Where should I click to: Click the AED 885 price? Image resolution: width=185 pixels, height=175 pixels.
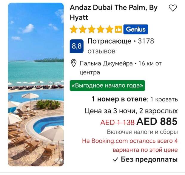coord(157,121)
